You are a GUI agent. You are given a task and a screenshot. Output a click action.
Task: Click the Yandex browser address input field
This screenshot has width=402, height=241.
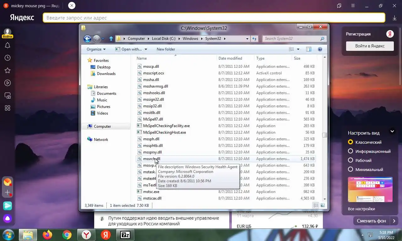tap(214, 18)
